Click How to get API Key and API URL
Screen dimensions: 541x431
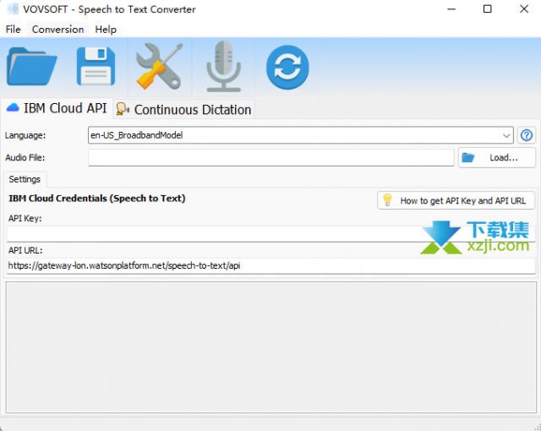[456, 200]
